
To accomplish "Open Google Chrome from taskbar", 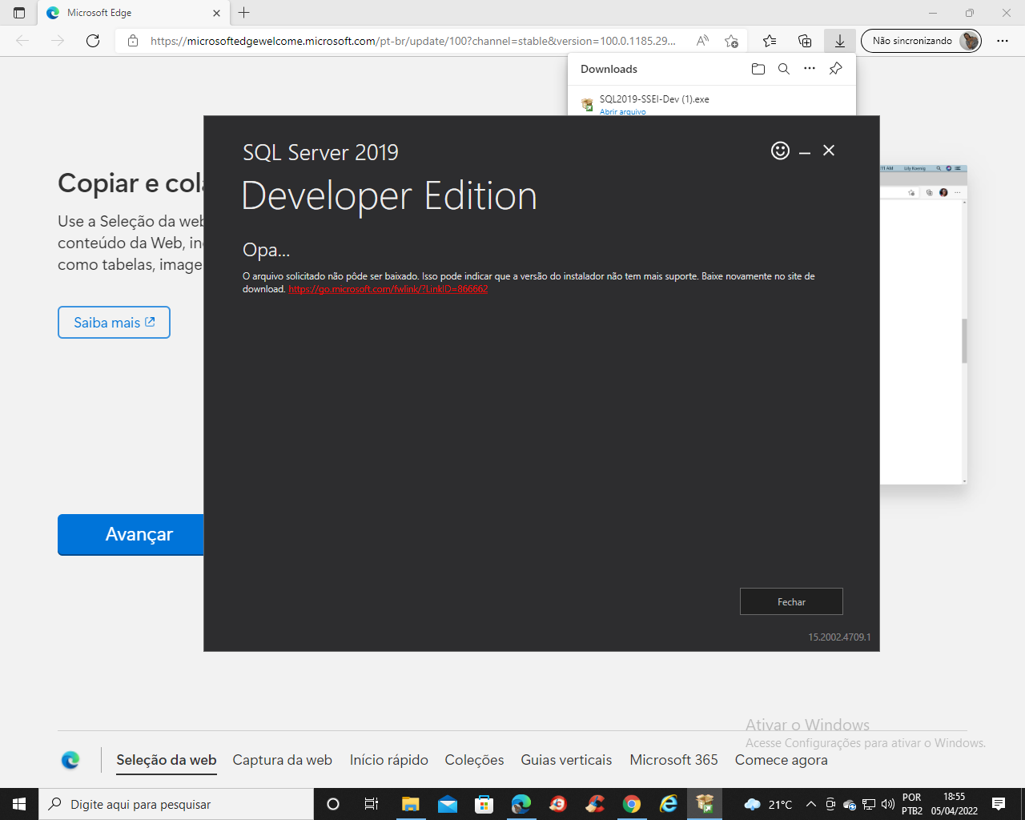I will pyautogui.click(x=632, y=804).
